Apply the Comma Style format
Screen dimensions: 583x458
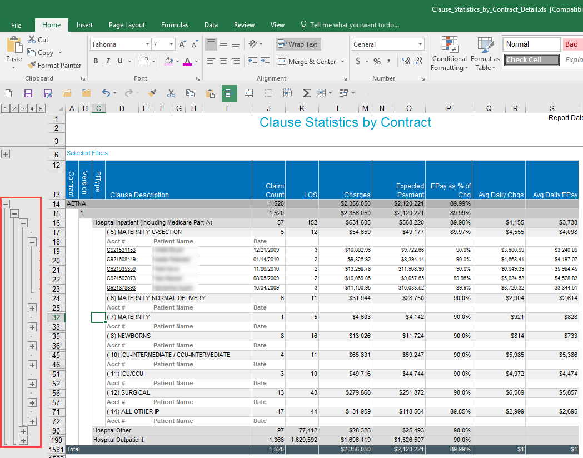pyautogui.click(x=388, y=61)
